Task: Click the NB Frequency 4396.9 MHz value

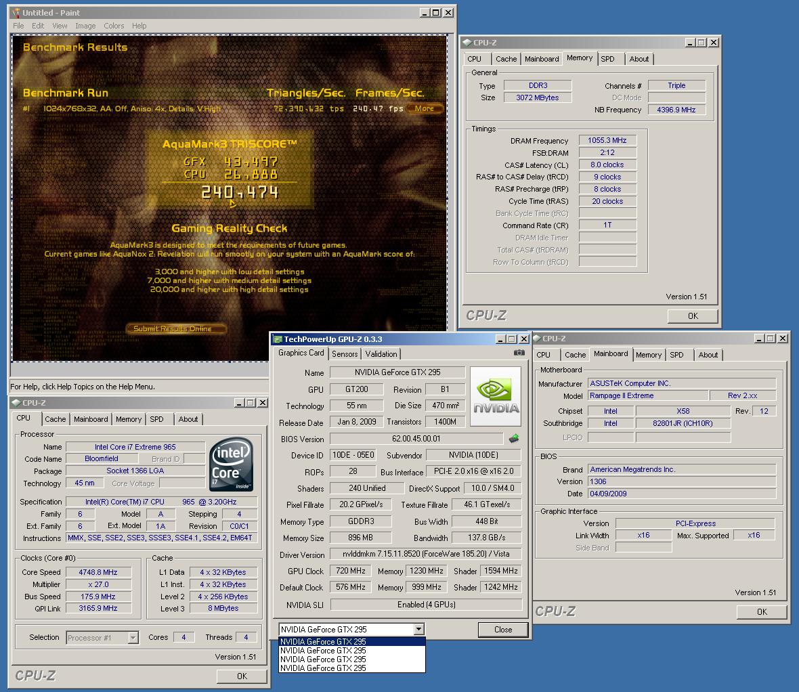Action: (x=676, y=110)
